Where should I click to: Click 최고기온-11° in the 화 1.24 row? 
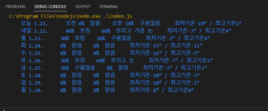pyautogui.click(x=186, y=46)
